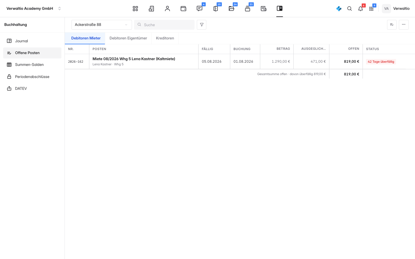Viewport: 415px width, 259px height.
Task: Click the filter funnel icon
Action: (x=202, y=25)
